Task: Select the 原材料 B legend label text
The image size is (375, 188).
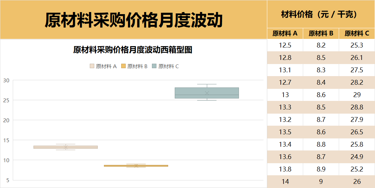Action: pos(137,66)
